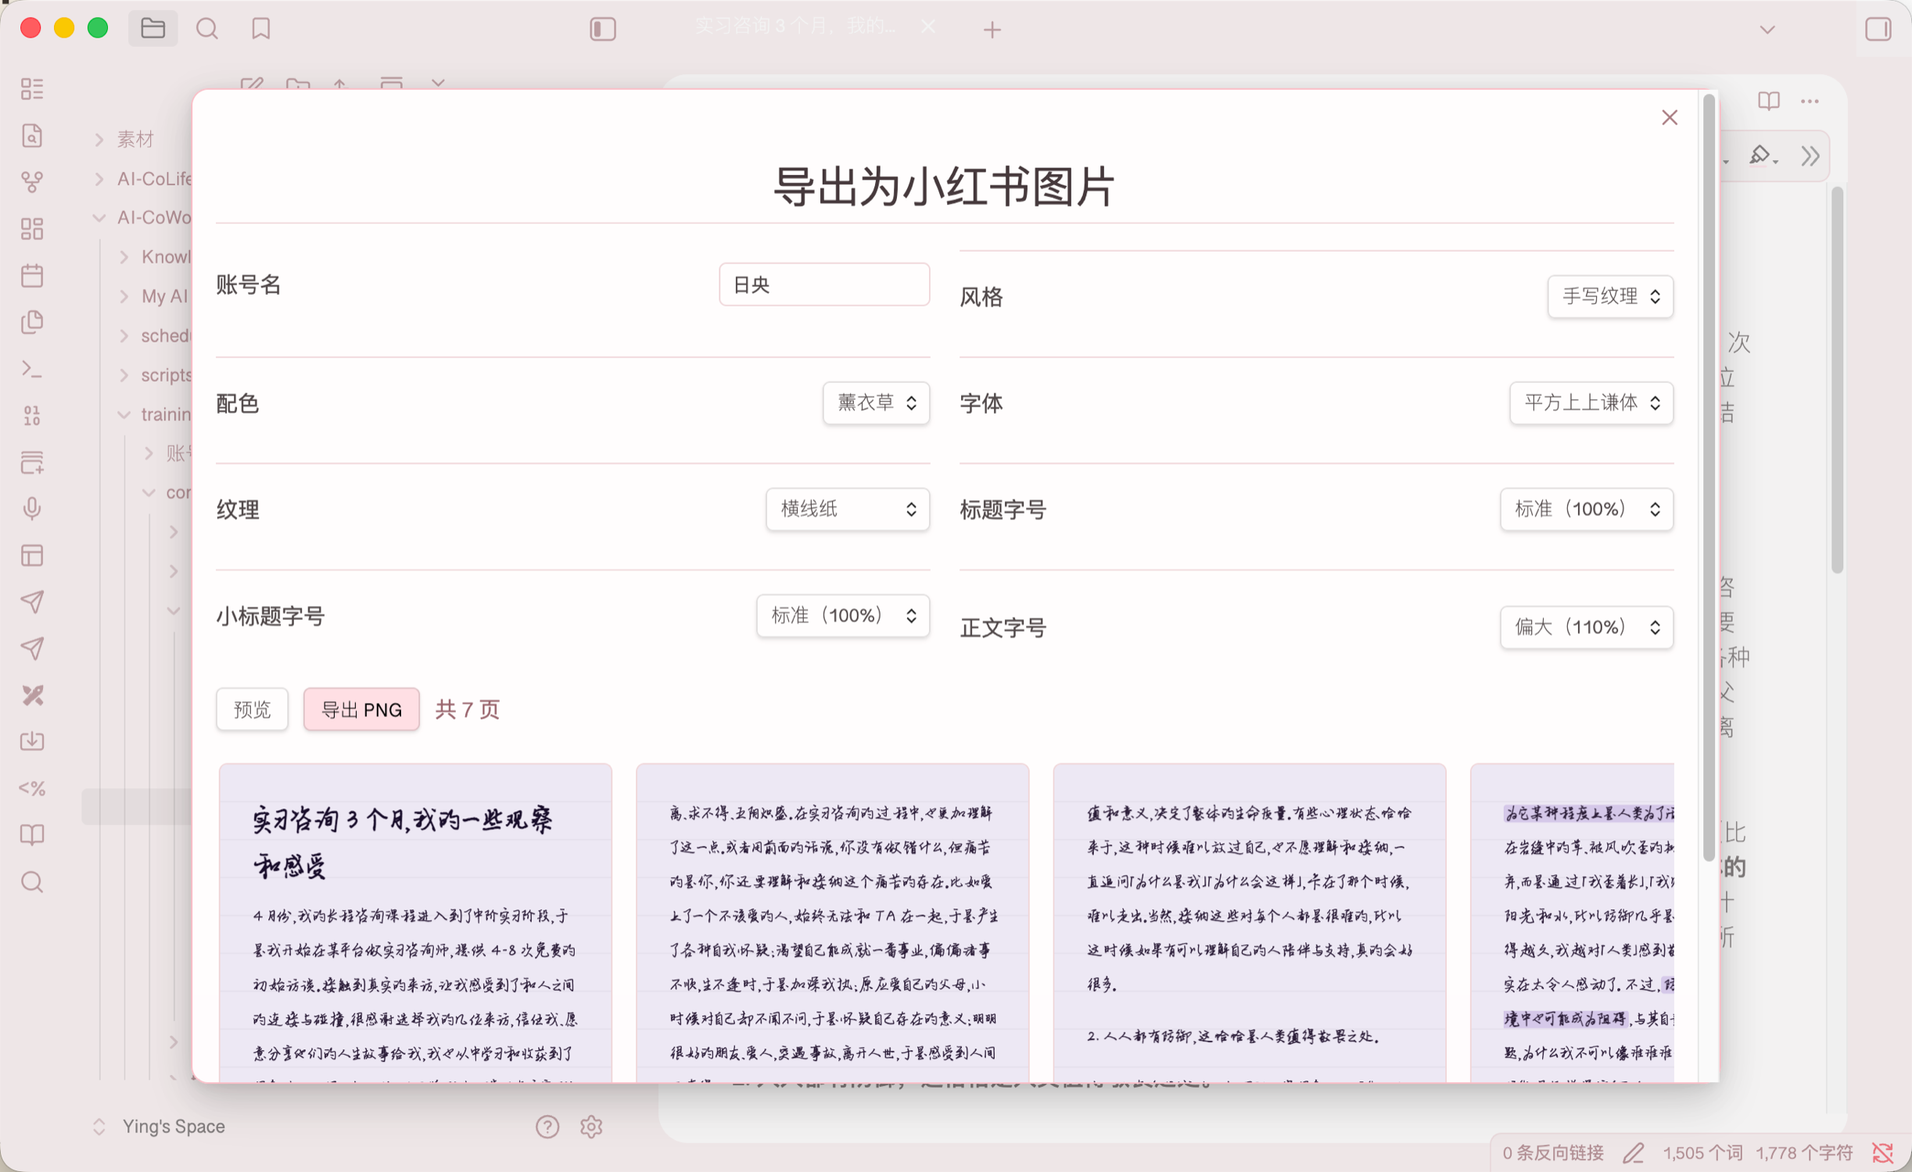Open search from the top toolbar magnifier
The image size is (1912, 1172).
pos(207,29)
